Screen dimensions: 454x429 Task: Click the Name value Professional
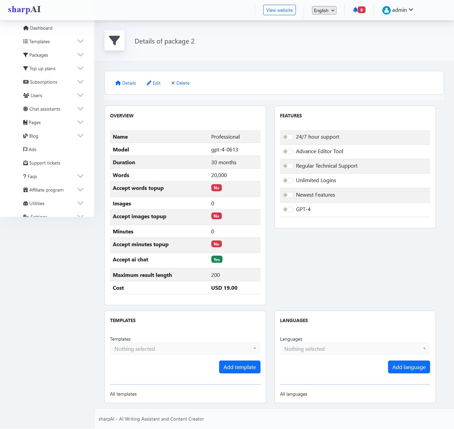click(225, 137)
